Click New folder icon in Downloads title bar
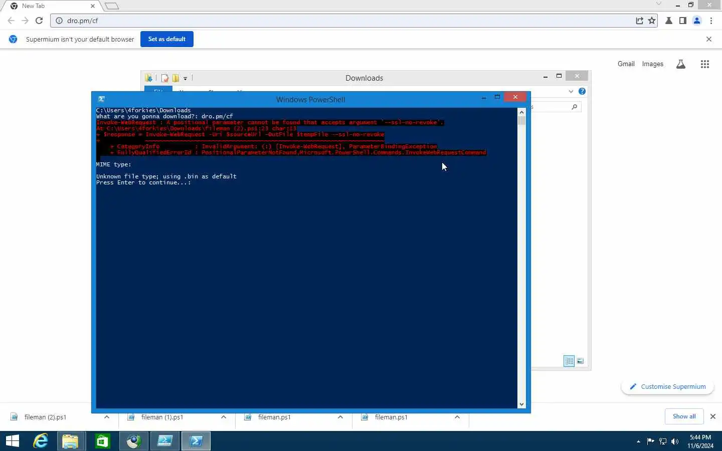 click(175, 78)
